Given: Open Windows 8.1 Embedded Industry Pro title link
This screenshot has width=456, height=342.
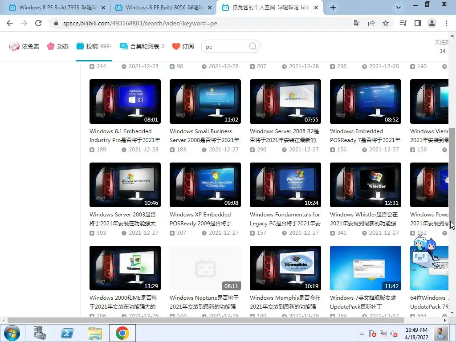Looking at the screenshot, I should 125,135.
